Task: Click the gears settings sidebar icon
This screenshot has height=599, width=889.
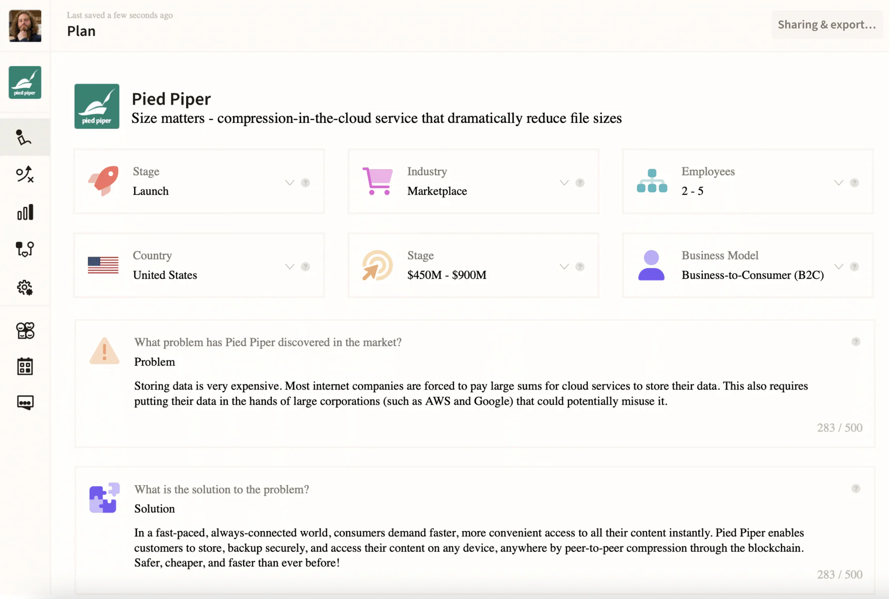Action: (25, 287)
